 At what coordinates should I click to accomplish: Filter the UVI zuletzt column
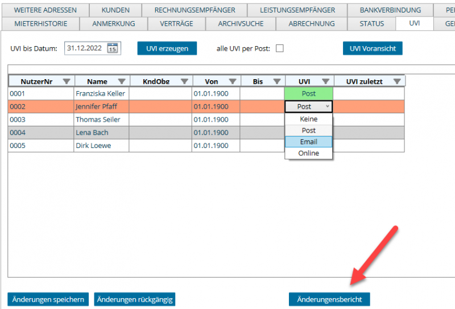[397, 81]
